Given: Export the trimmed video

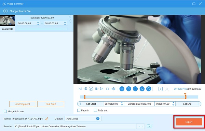Looking at the screenshot, I should coord(189,122).
